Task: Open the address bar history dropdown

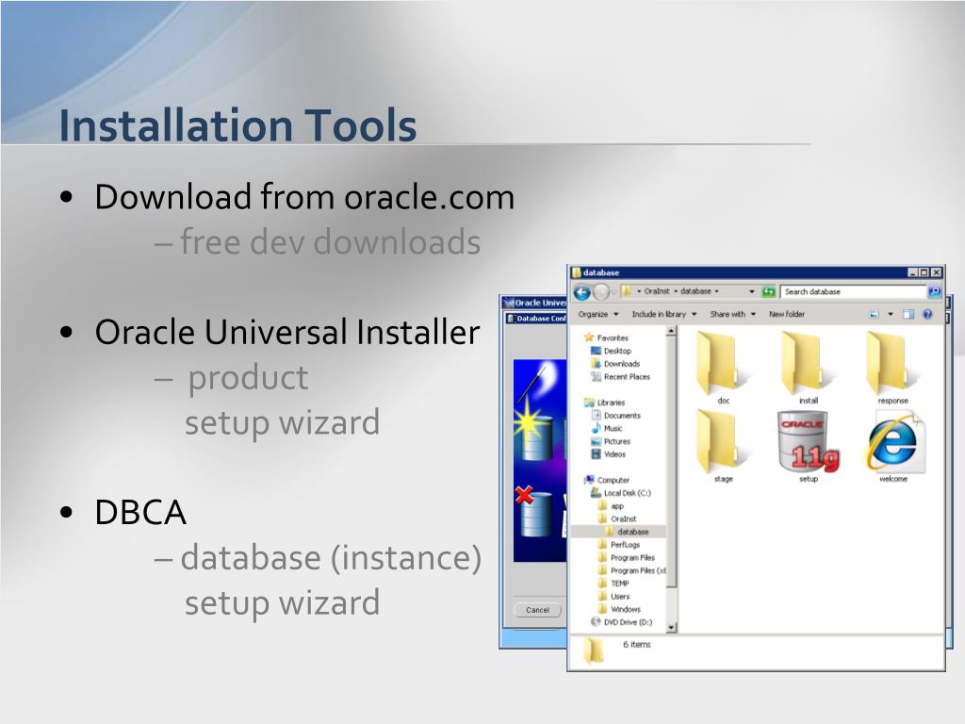Action: [751, 292]
